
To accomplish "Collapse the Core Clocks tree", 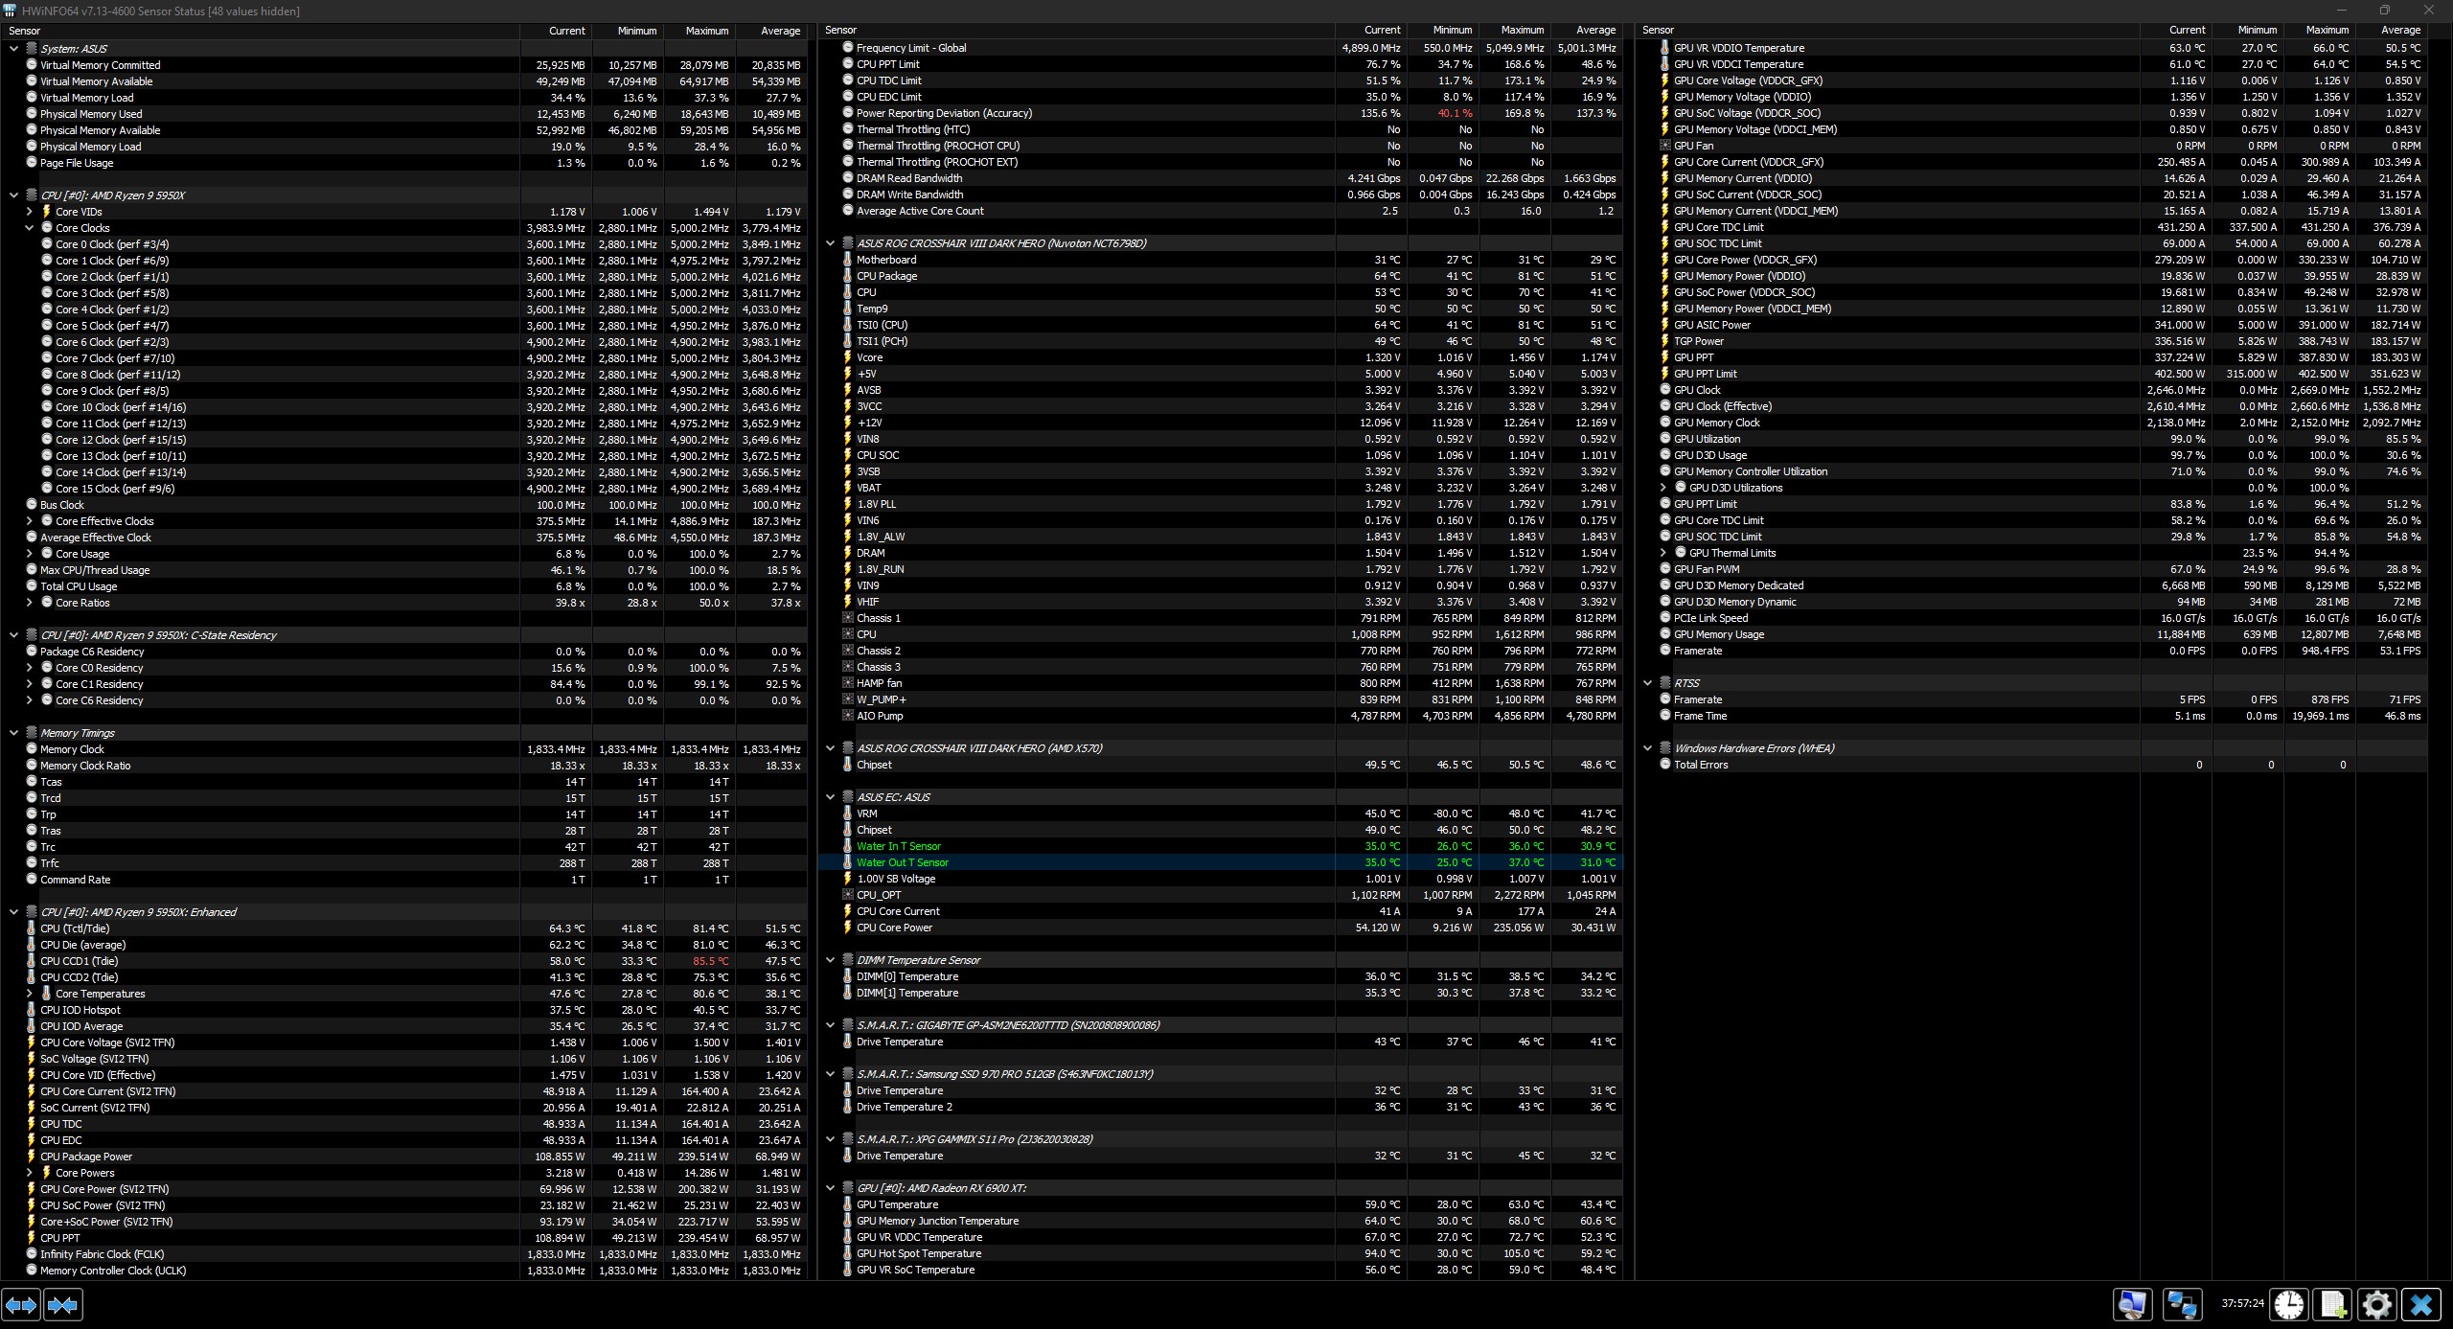I will tap(29, 228).
